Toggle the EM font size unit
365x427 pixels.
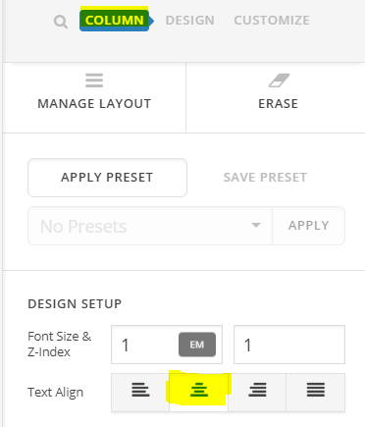[x=197, y=345]
